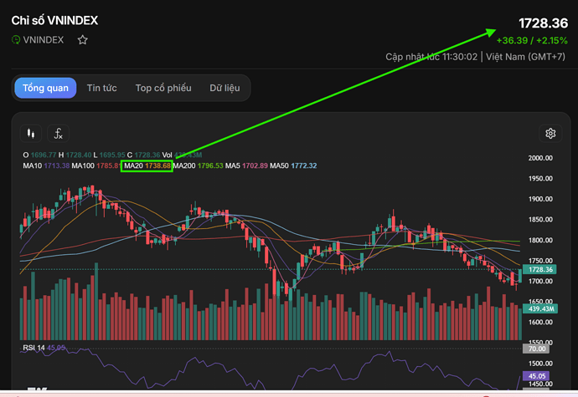Open the fx indicators menu
Screen dimensions: 578x397
coord(59,133)
